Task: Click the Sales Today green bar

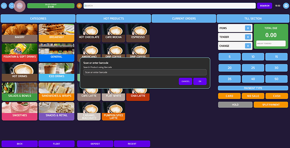Action: [x=51, y=6]
